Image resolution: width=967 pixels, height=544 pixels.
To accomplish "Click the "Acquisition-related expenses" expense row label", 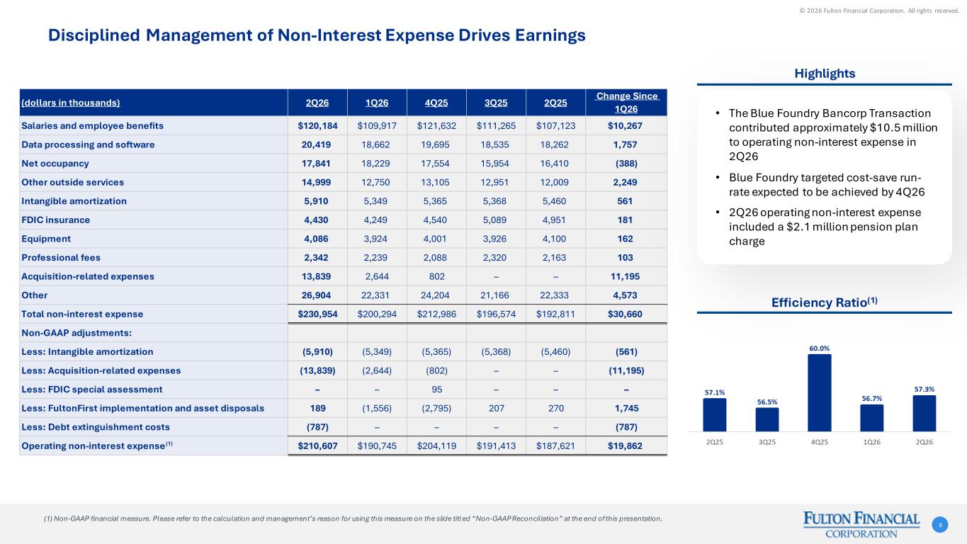I will tap(88, 276).
